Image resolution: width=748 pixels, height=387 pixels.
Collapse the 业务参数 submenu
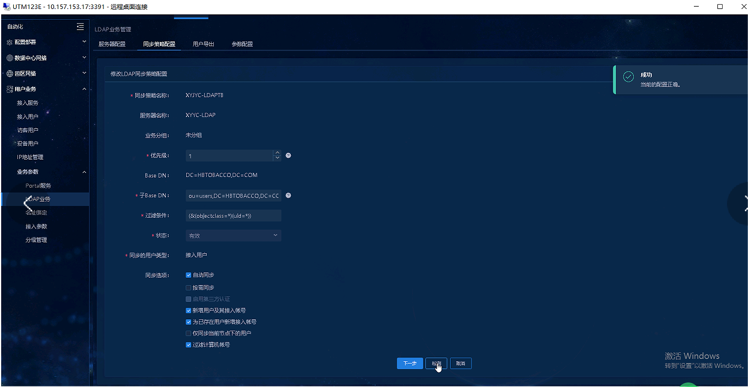pyautogui.click(x=84, y=172)
